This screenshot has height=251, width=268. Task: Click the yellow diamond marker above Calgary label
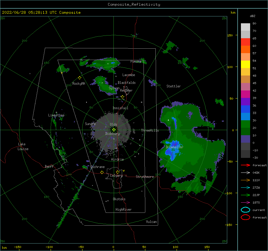[118, 172]
